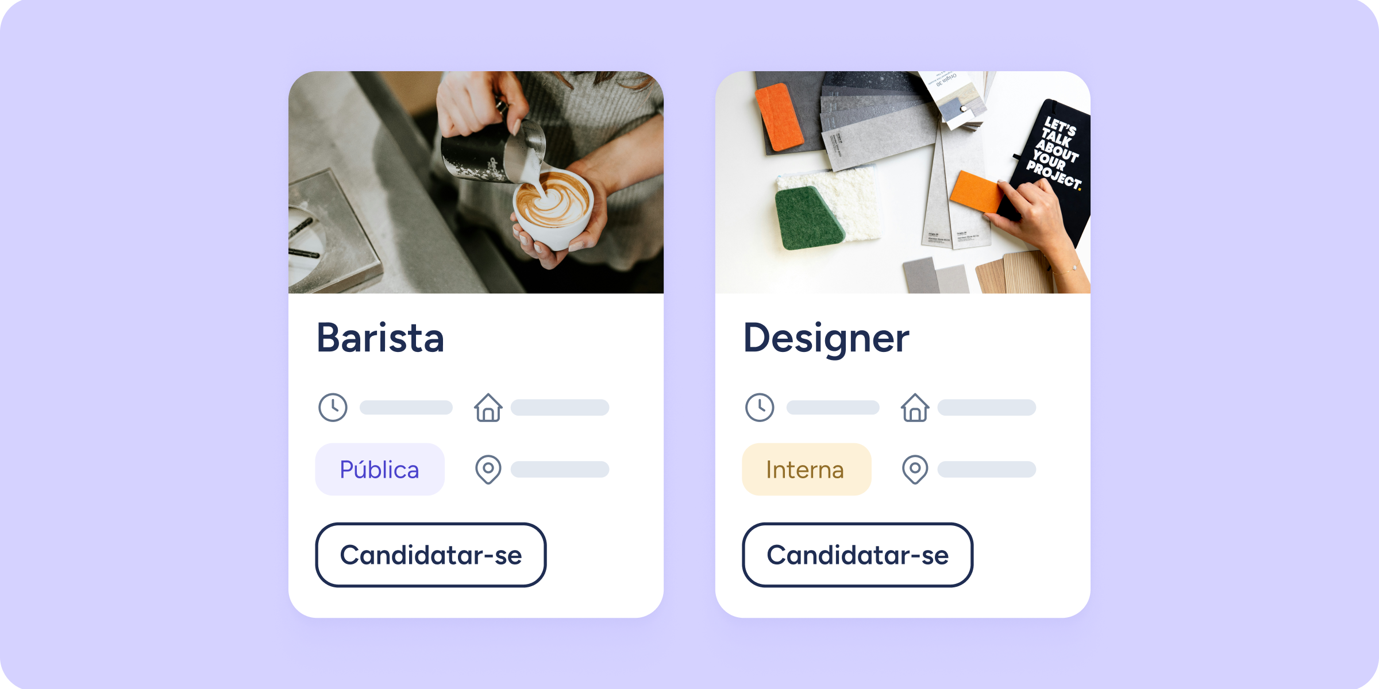The width and height of the screenshot is (1379, 689).
Task: Open the Barista job title
Action: pyautogui.click(x=380, y=338)
